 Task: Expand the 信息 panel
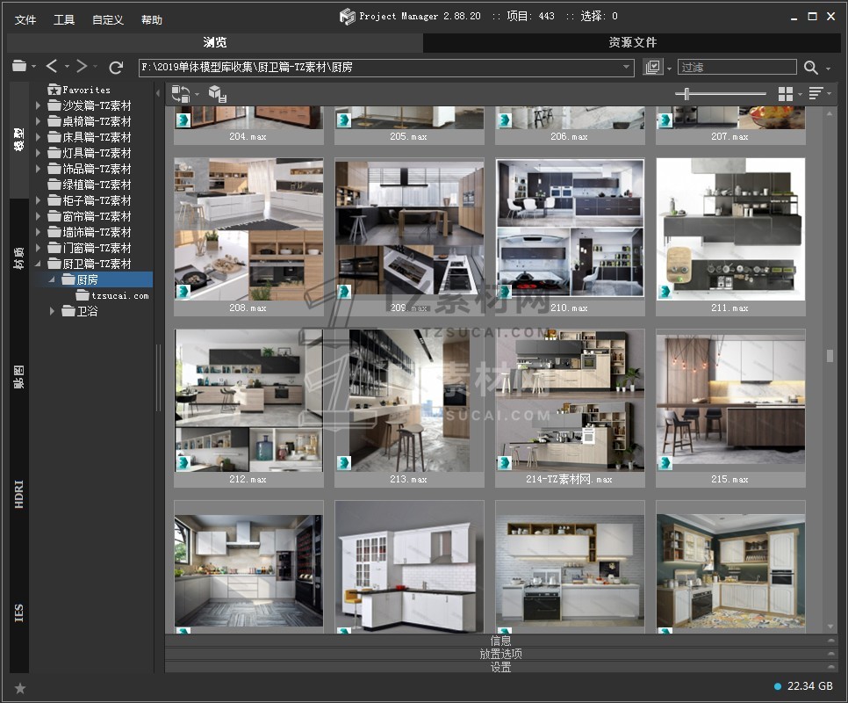coord(500,641)
